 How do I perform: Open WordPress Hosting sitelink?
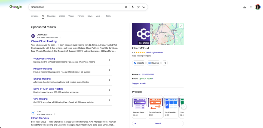(x=44, y=58)
